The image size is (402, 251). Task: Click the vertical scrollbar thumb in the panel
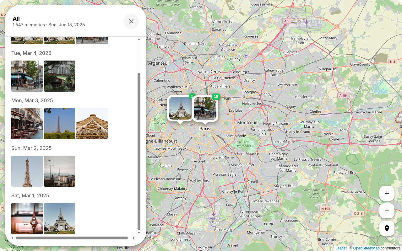tap(139, 152)
